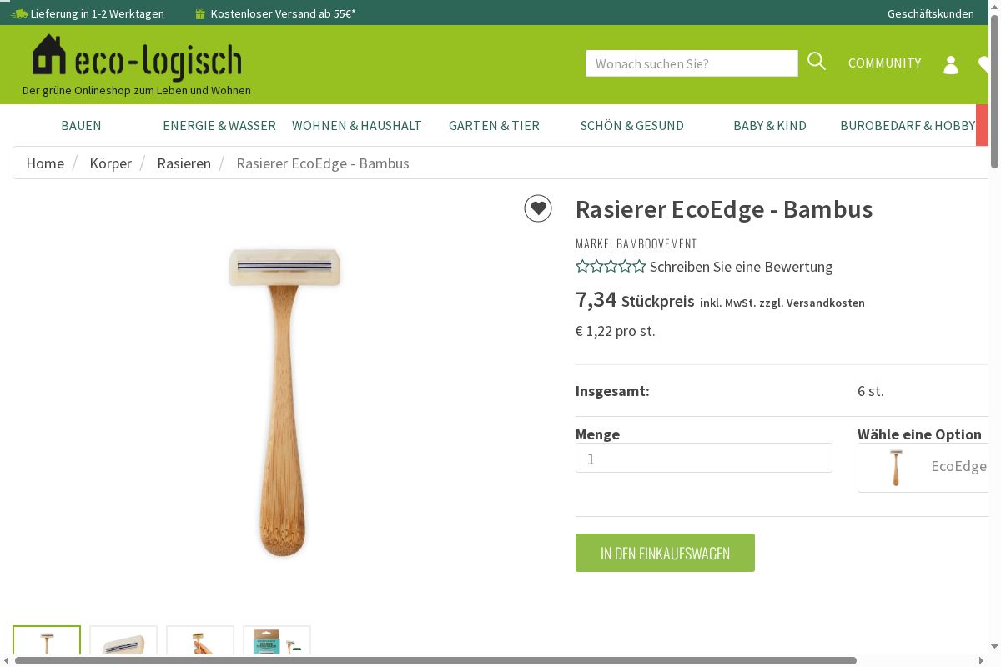Click the horizontal page scrollbar
The height and width of the screenshot is (667, 1001).
pyautogui.click(x=435, y=660)
